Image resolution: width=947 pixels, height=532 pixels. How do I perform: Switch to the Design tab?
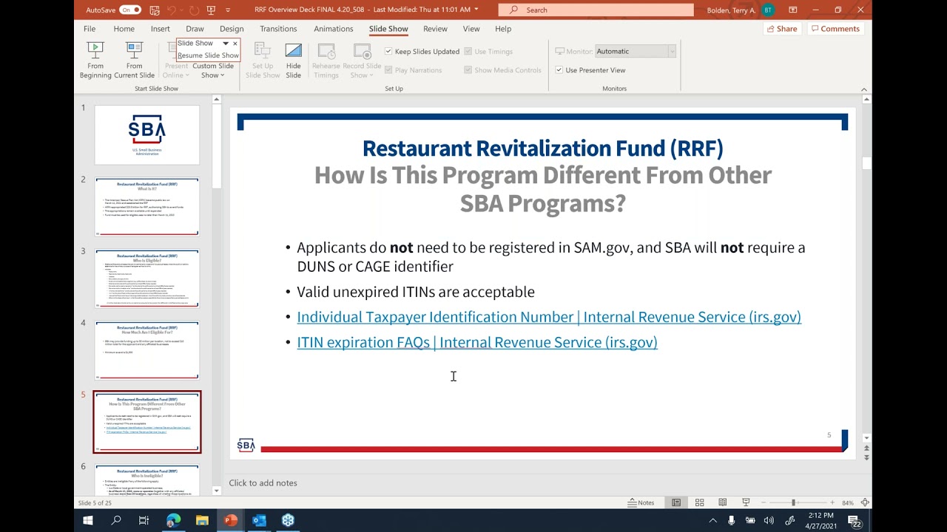click(232, 29)
